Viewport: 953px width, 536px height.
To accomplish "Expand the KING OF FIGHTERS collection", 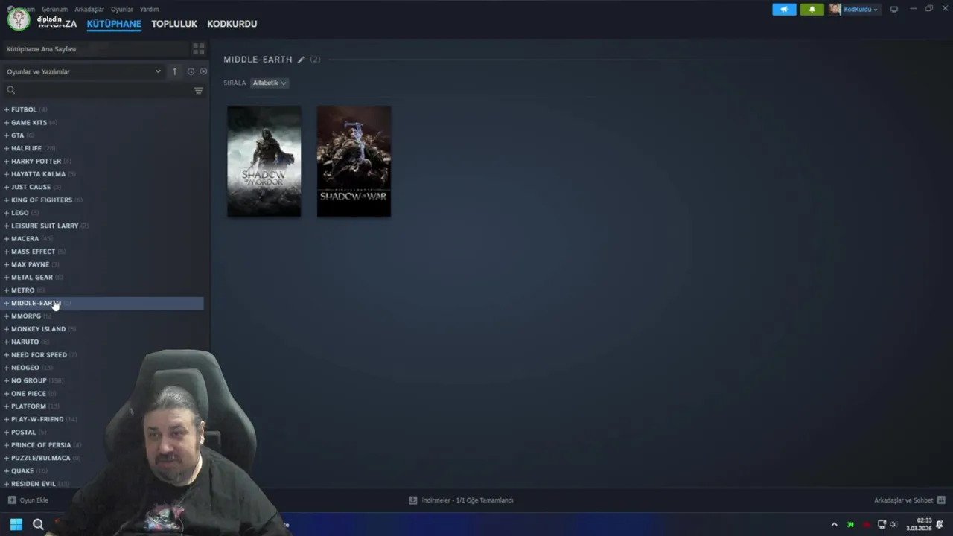I will [x=7, y=200].
